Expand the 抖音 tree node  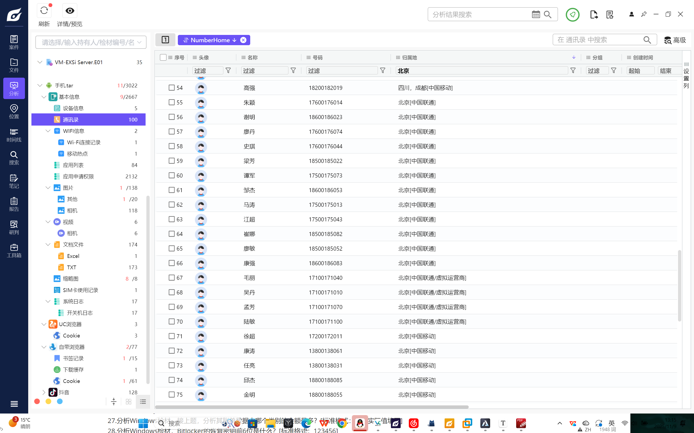point(44,392)
